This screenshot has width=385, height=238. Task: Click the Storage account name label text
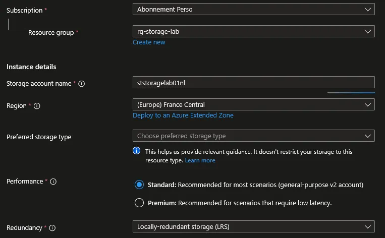[x=39, y=84]
